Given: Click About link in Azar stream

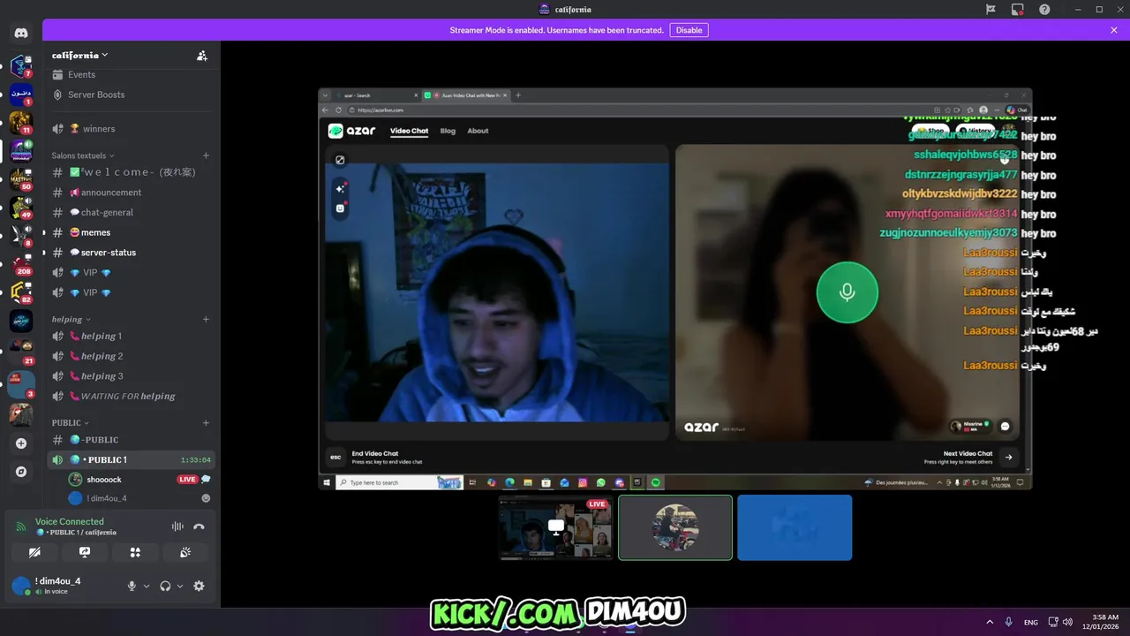Looking at the screenshot, I should pyautogui.click(x=478, y=131).
